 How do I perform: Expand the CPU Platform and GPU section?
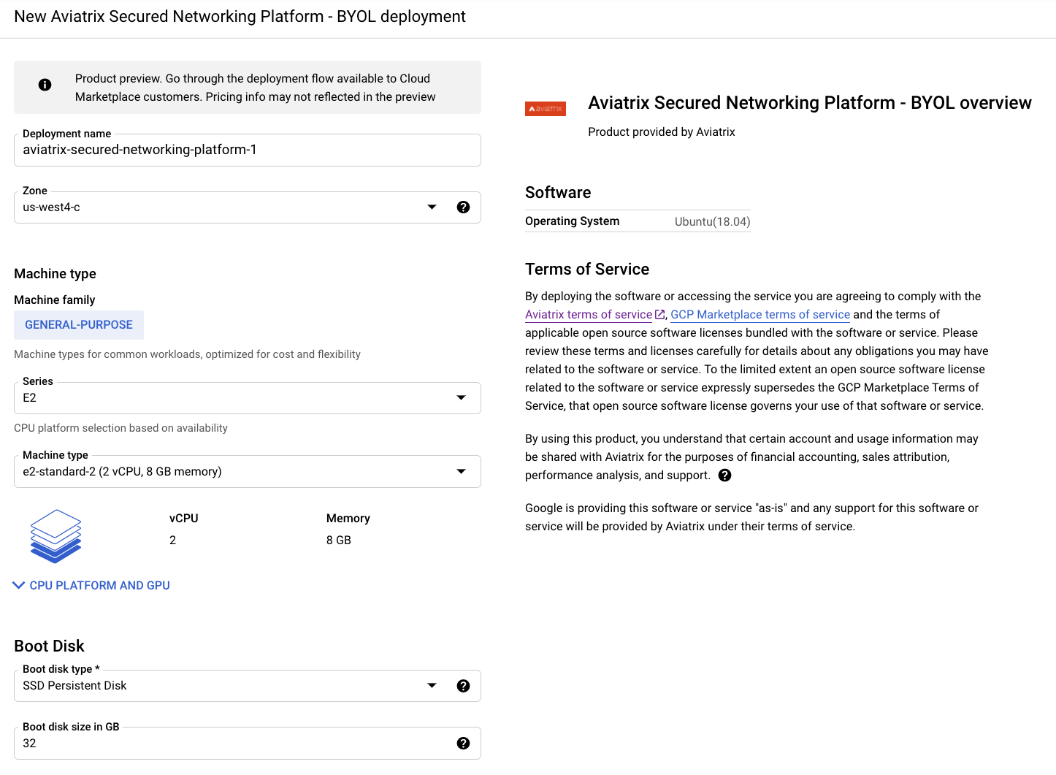pos(91,584)
